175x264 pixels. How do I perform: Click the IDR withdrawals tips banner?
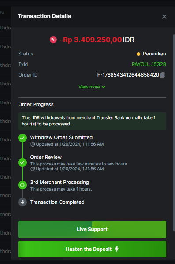(x=92, y=121)
